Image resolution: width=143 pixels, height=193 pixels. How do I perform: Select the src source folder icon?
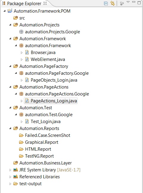click(16, 18)
